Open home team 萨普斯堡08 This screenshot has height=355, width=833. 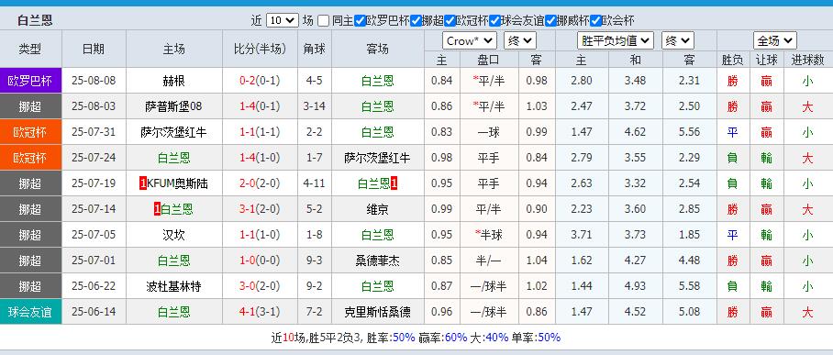(x=173, y=106)
